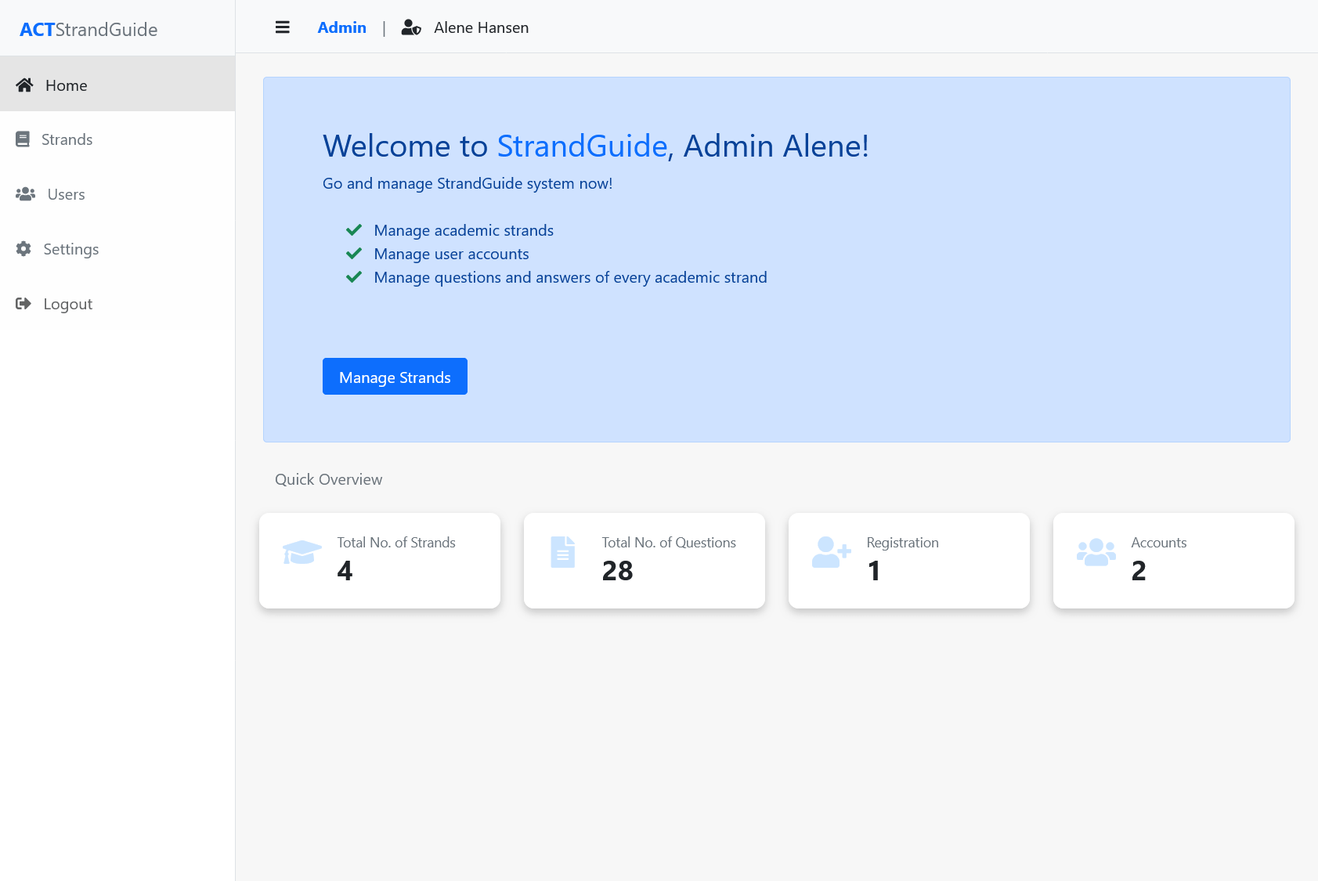1318x881 pixels.
Task: Click the people icon on Accounts card
Action: coord(1096,552)
